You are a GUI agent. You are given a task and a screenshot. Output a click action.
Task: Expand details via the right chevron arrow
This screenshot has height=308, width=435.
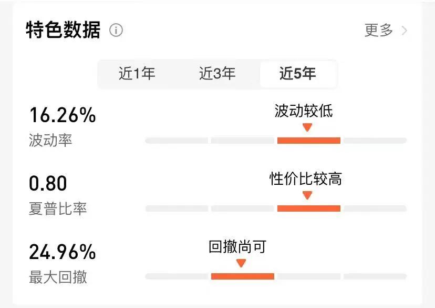tap(403, 31)
